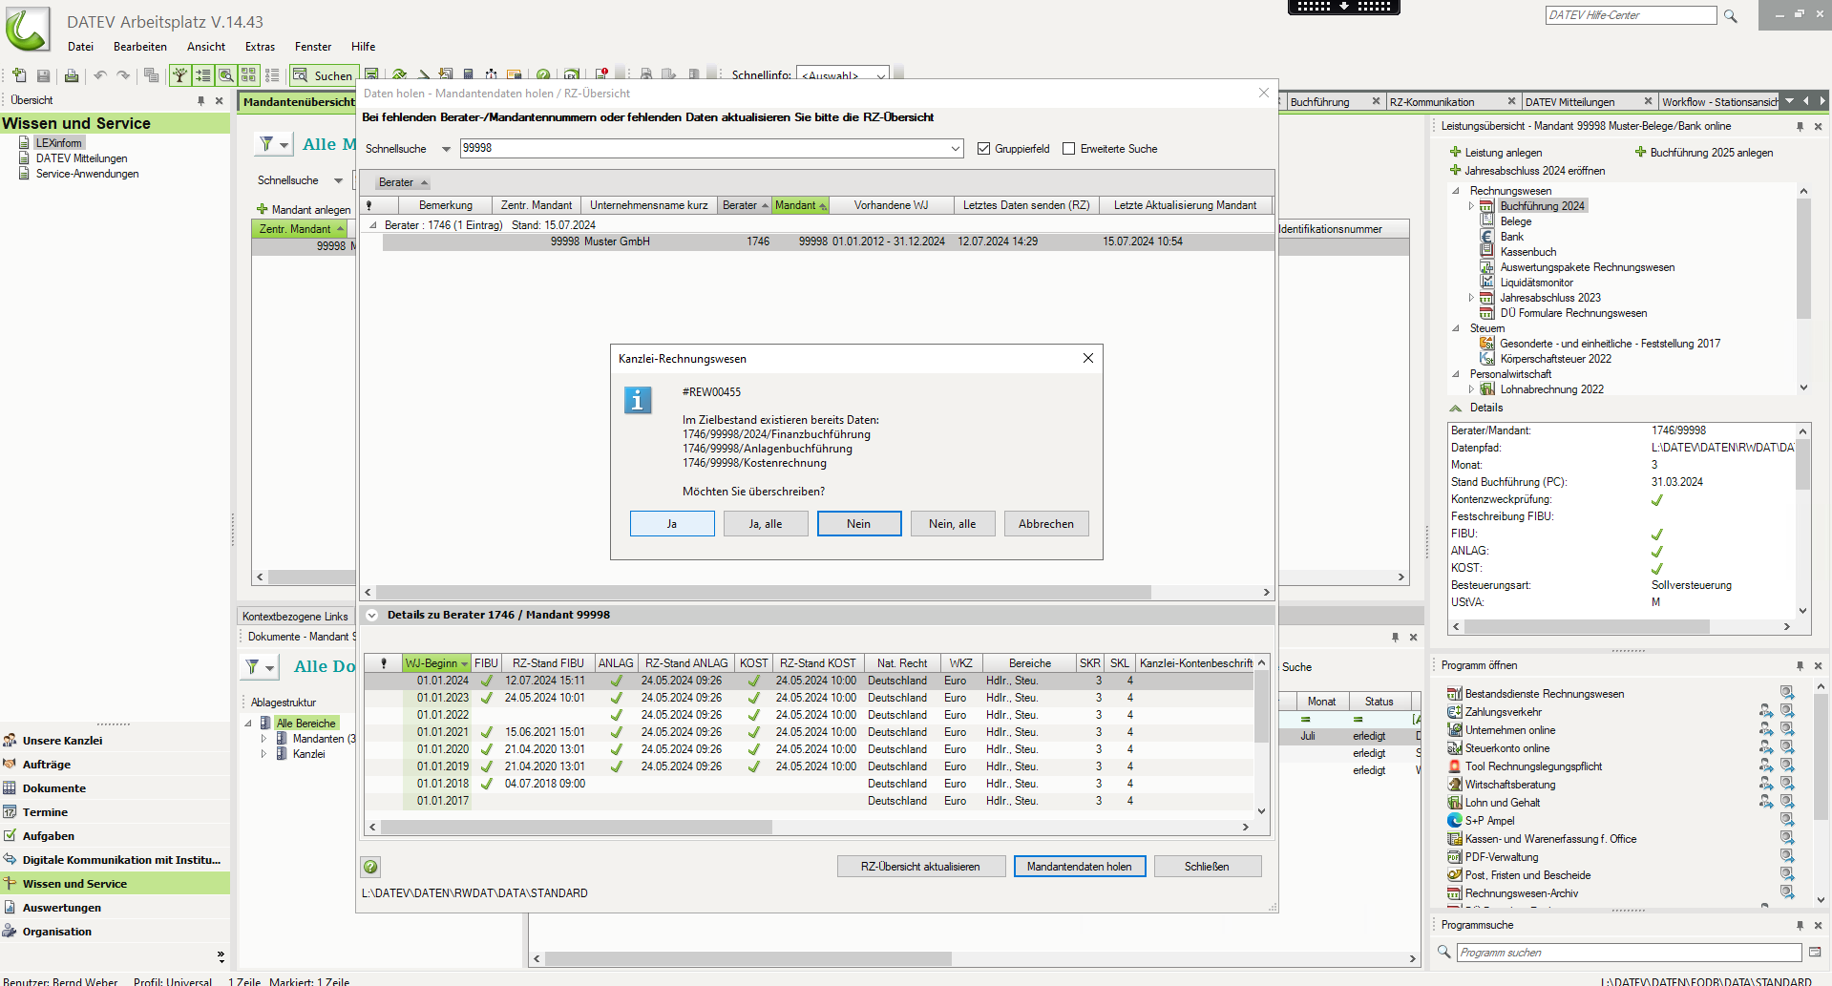The width and height of the screenshot is (1832, 986).
Task: Switch to the RZ-Kommunikation tab
Action: coord(1432,102)
